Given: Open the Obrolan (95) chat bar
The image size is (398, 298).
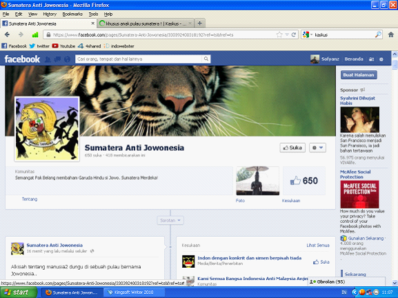Looking at the screenshot, I should (x=346, y=281).
